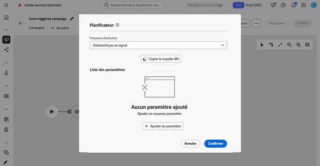Screen dimensions: 320x166
Task: Collapse the first sidebar section chevron
Action: point(6,29)
